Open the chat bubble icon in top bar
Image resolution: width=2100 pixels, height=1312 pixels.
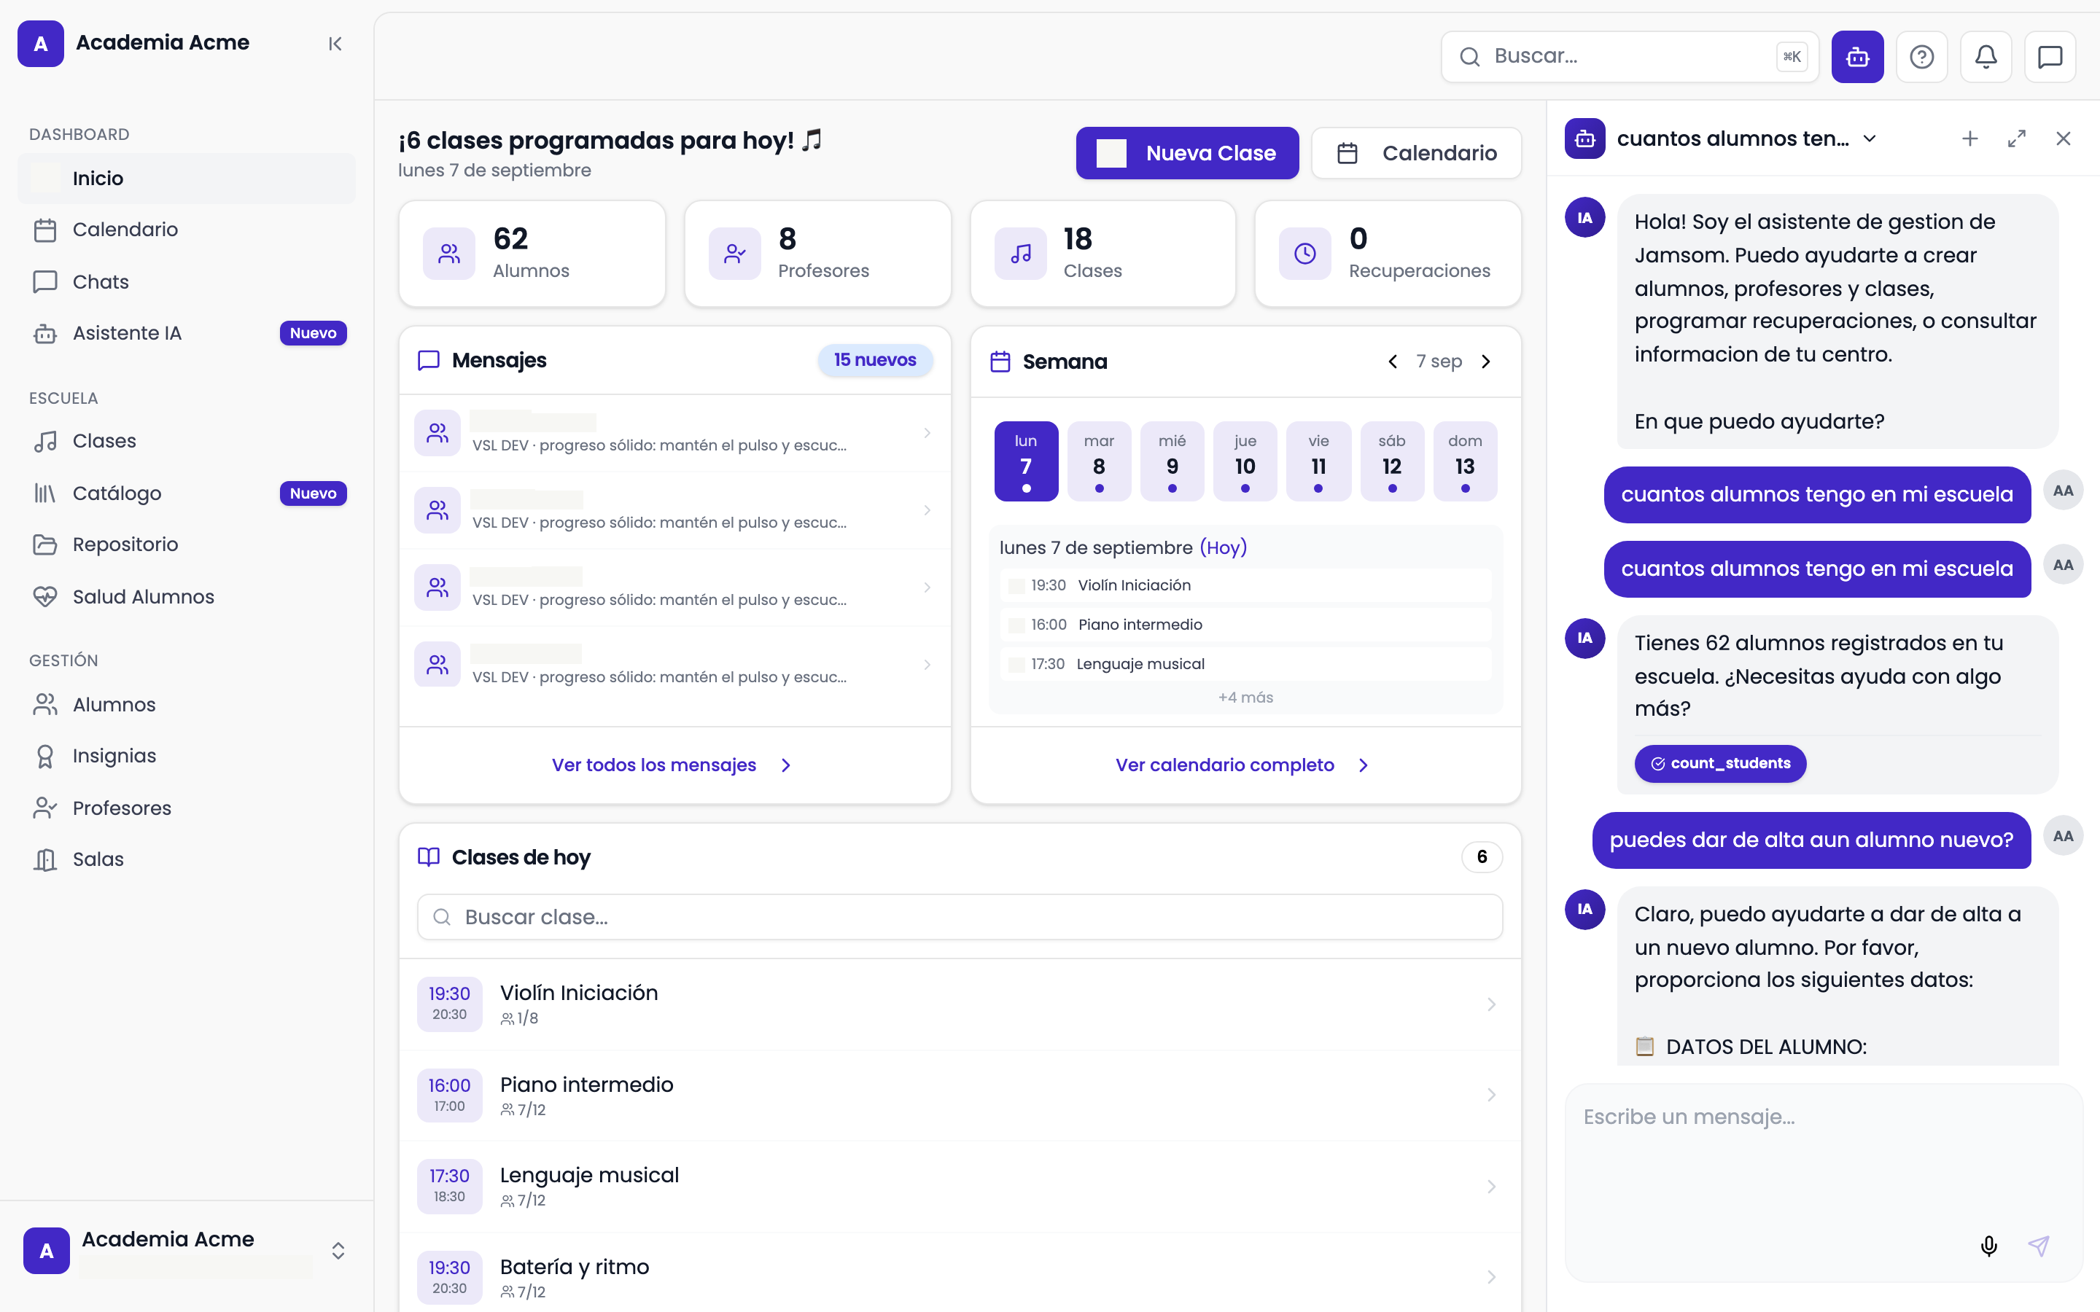coord(2050,58)
